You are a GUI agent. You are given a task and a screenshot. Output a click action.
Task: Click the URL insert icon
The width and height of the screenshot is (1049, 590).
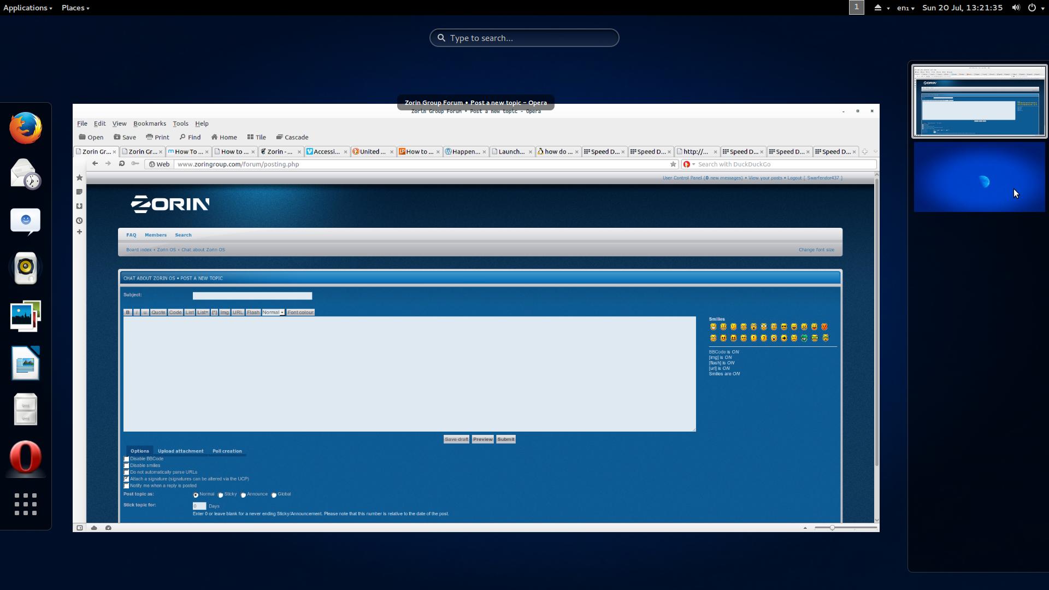tap(238, 312)
